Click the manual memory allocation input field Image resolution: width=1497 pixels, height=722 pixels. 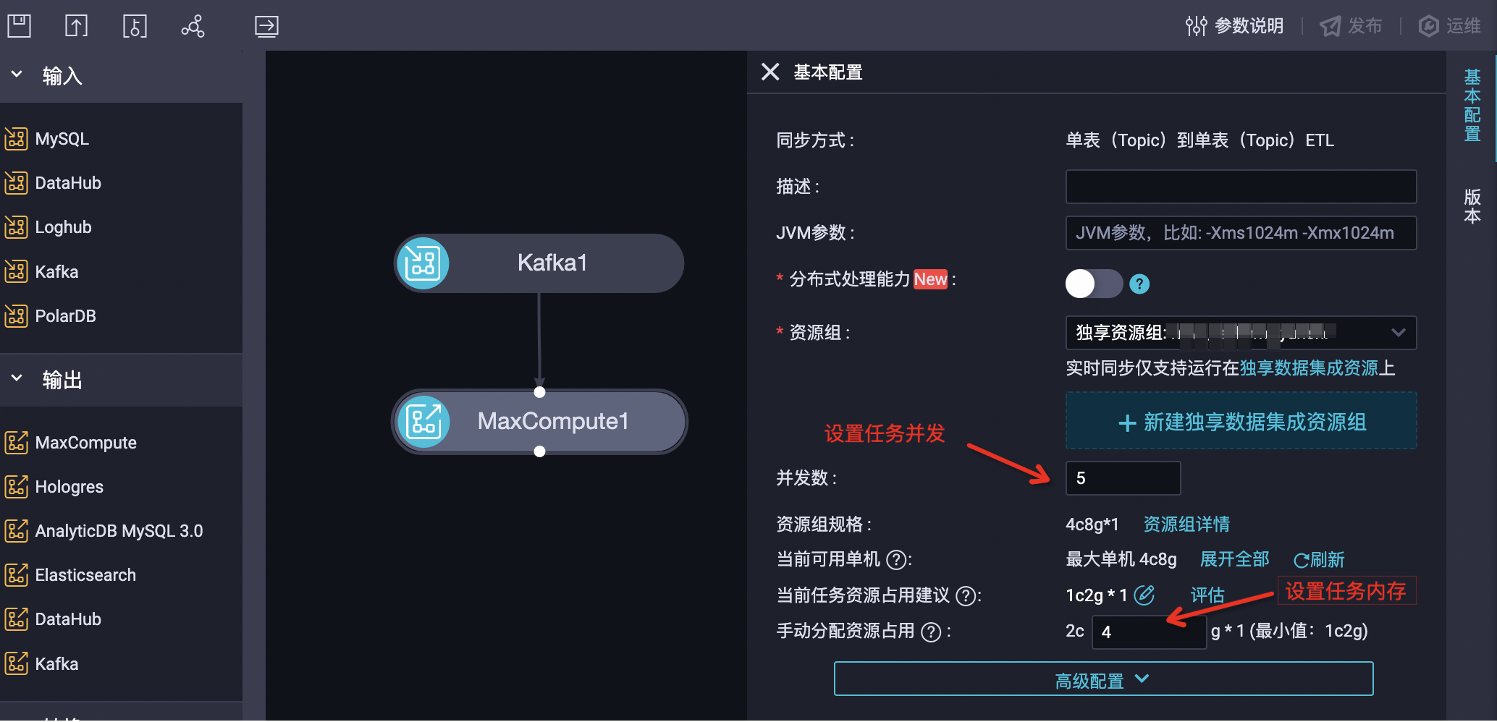point(1149,632)
